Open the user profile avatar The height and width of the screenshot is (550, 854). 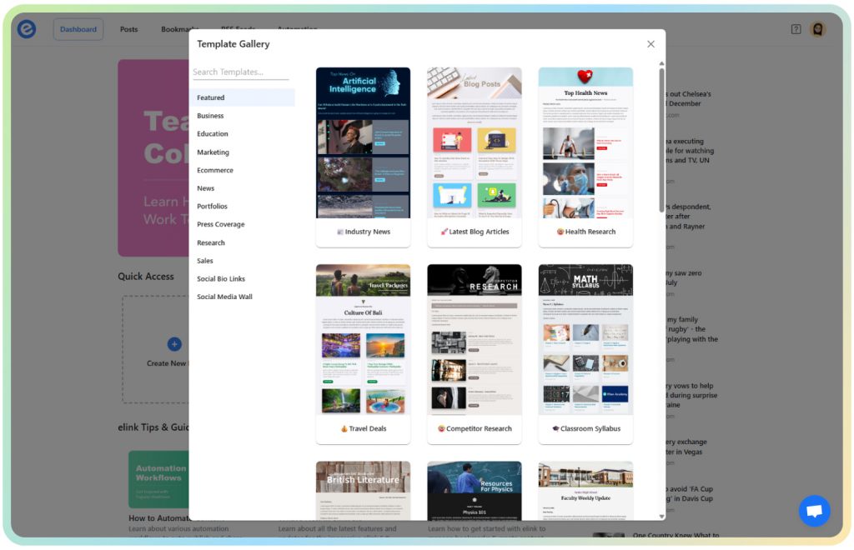pyautogui.click(x=817, y=29)
